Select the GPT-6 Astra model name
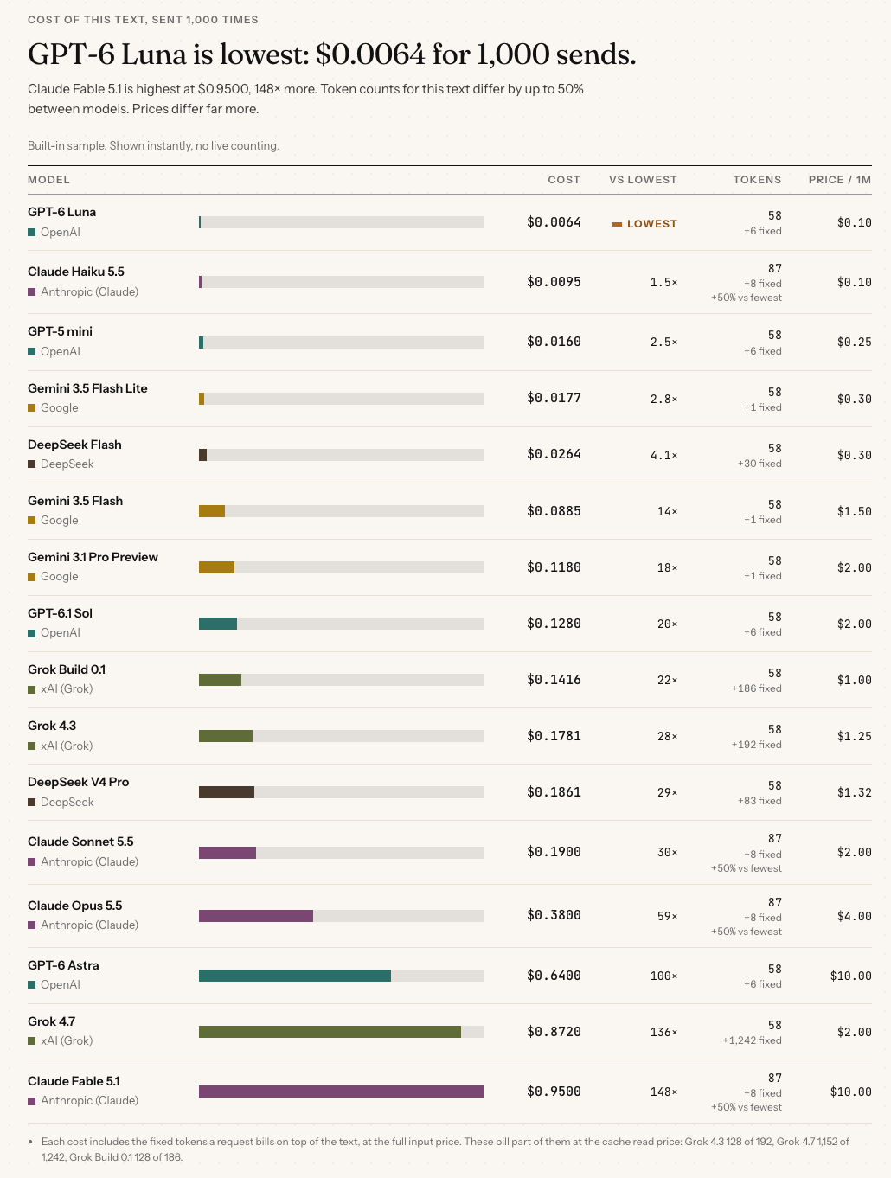 click(x=63, y=965)
